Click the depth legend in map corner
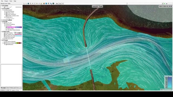The image size is (173, 97). click(168, 82)
